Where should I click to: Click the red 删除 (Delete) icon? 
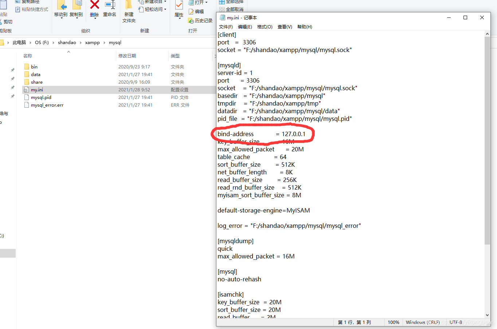94,9
